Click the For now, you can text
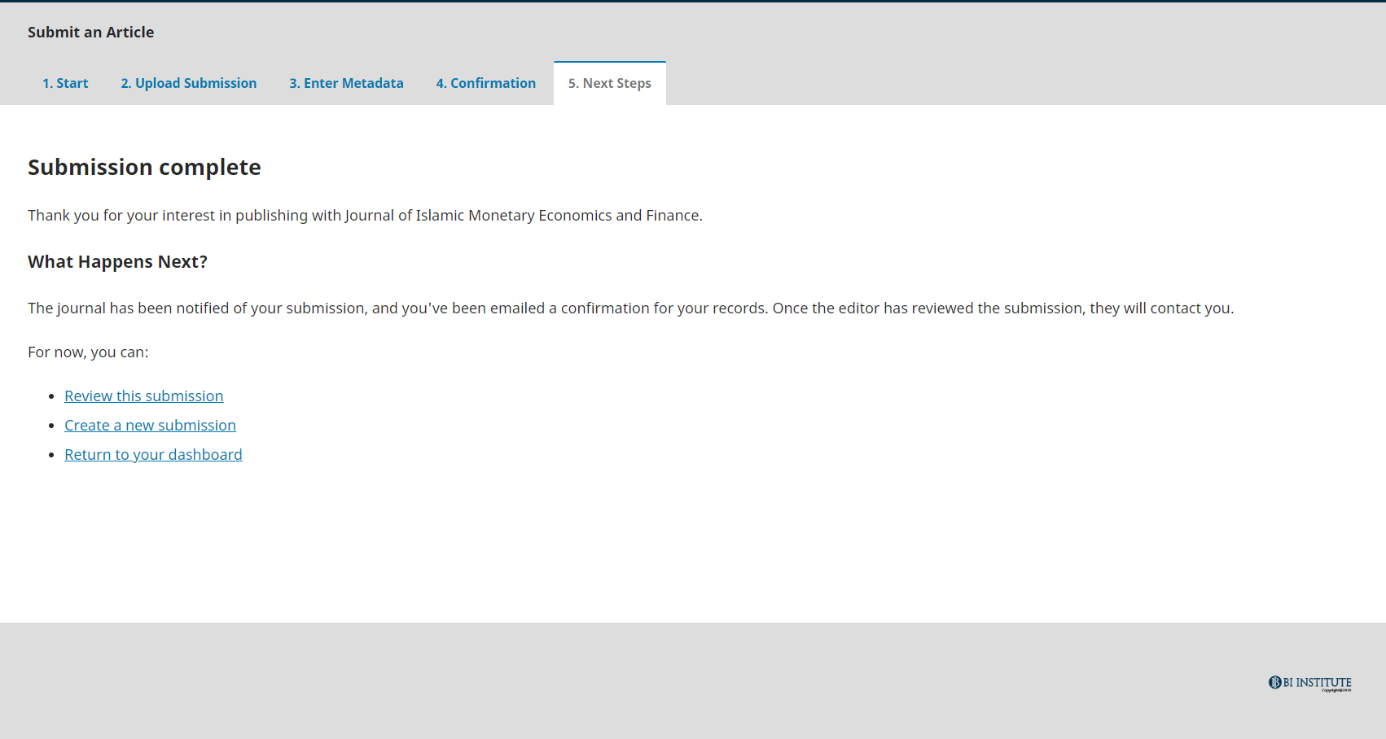This screenshot has width=1386, height=739. (88, 352)
